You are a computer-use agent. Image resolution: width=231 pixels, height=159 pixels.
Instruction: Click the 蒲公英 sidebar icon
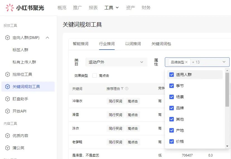[8, 148]
